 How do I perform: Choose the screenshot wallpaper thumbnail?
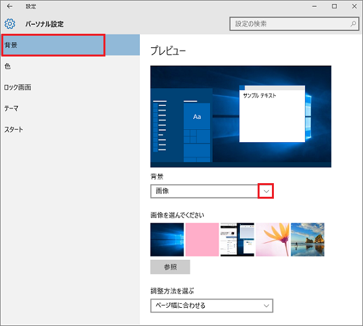pyautogui.click(x=237, y=240)
